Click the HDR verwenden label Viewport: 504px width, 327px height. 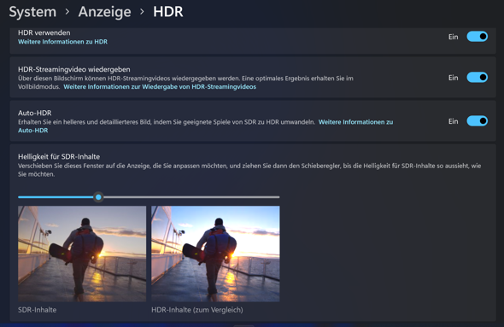44,32
